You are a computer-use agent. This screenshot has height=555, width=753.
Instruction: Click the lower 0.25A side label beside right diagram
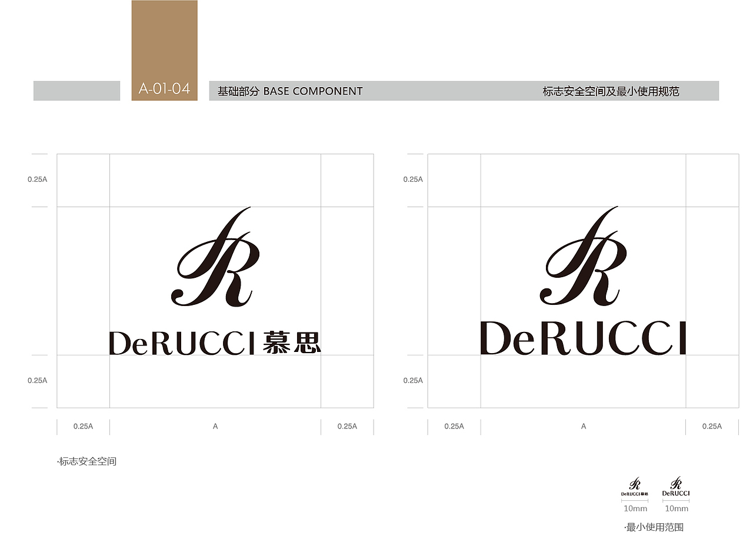pos(413,380)
